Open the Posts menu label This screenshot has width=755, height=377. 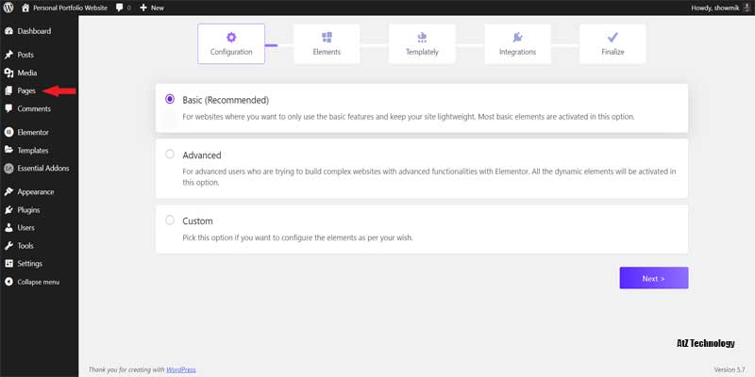point(25,55)
